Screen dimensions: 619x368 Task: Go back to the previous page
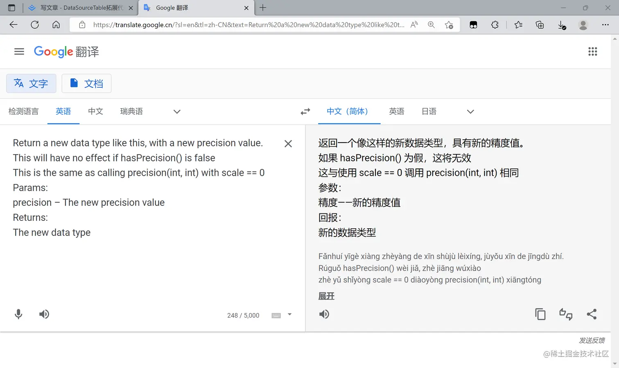coord(14,25)
